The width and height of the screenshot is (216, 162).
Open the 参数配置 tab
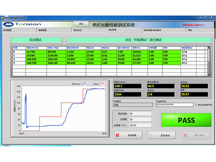click(54, 30)
